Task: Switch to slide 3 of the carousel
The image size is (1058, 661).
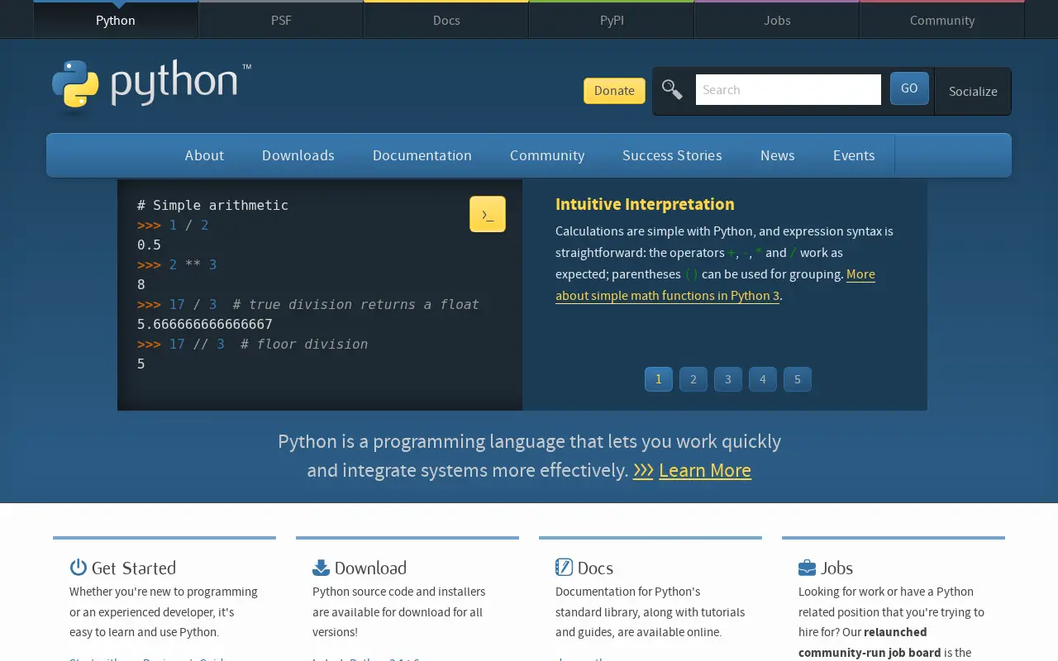Action: (728, 379)
